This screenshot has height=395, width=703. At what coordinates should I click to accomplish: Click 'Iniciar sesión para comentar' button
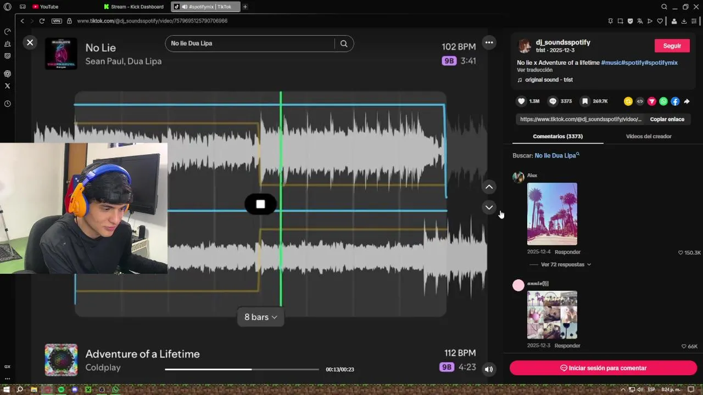click(603, 368)
